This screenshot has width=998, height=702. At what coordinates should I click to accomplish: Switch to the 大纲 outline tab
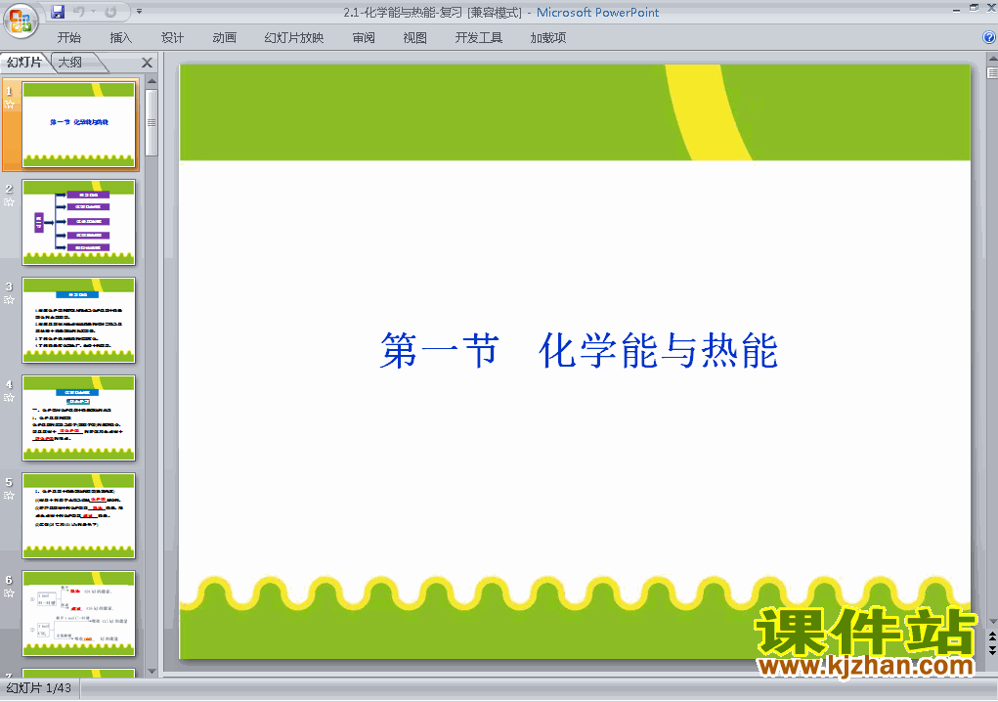pos(70,62)
